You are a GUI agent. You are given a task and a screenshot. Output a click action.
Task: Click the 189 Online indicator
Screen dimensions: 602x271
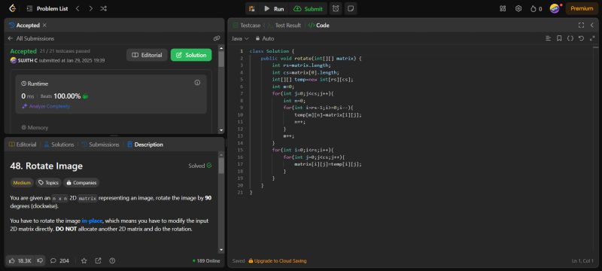[206, 261]
